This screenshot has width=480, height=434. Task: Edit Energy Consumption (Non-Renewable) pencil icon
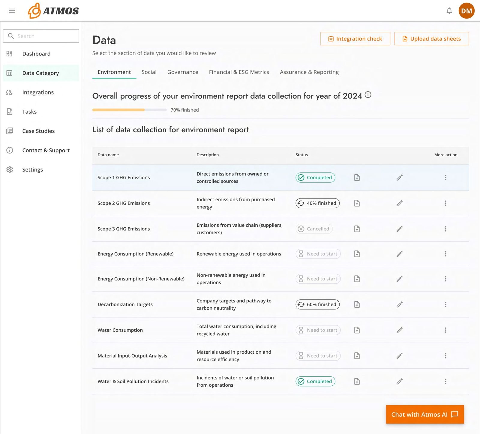click(400, 279)
